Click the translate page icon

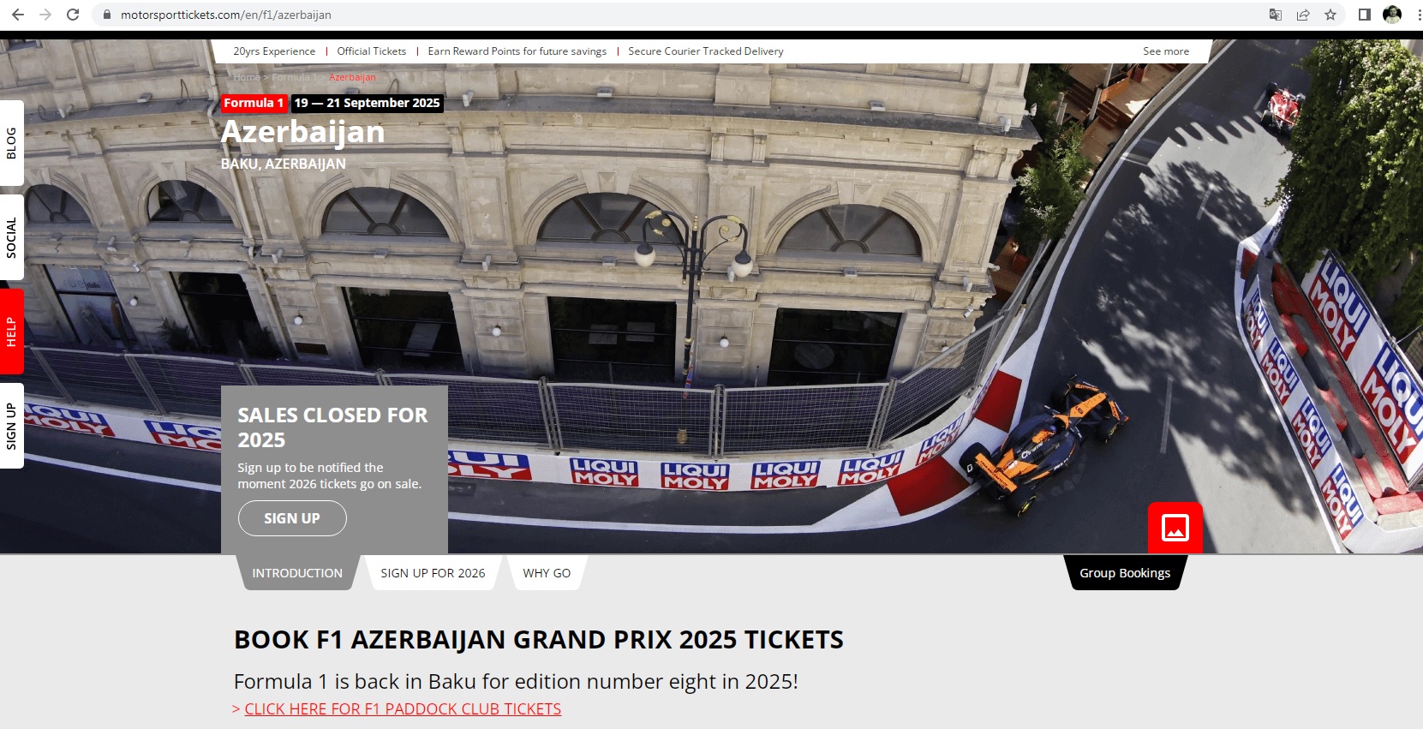pyautogui.click(x=1276, y=15)
